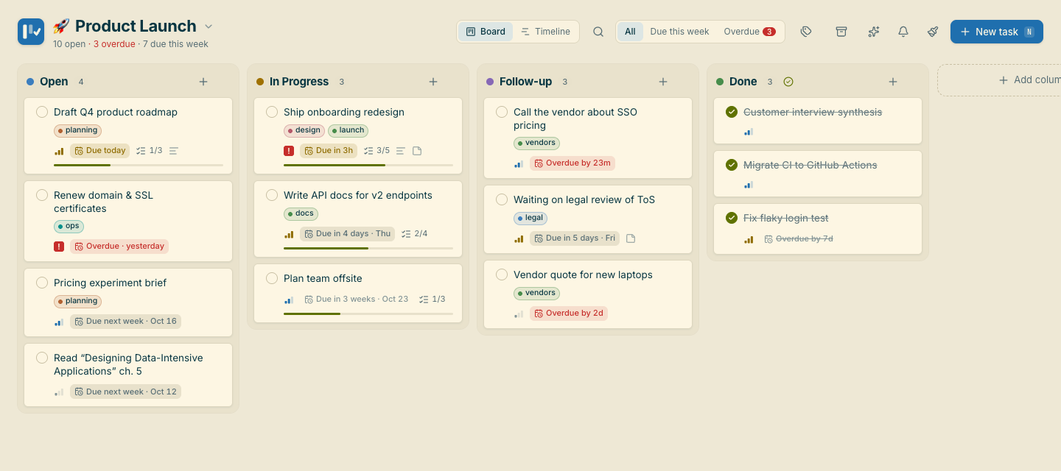Click Overdue by 2d badge
The width and height of the screenshot is (1061, 471).
(x=569, y=314)
